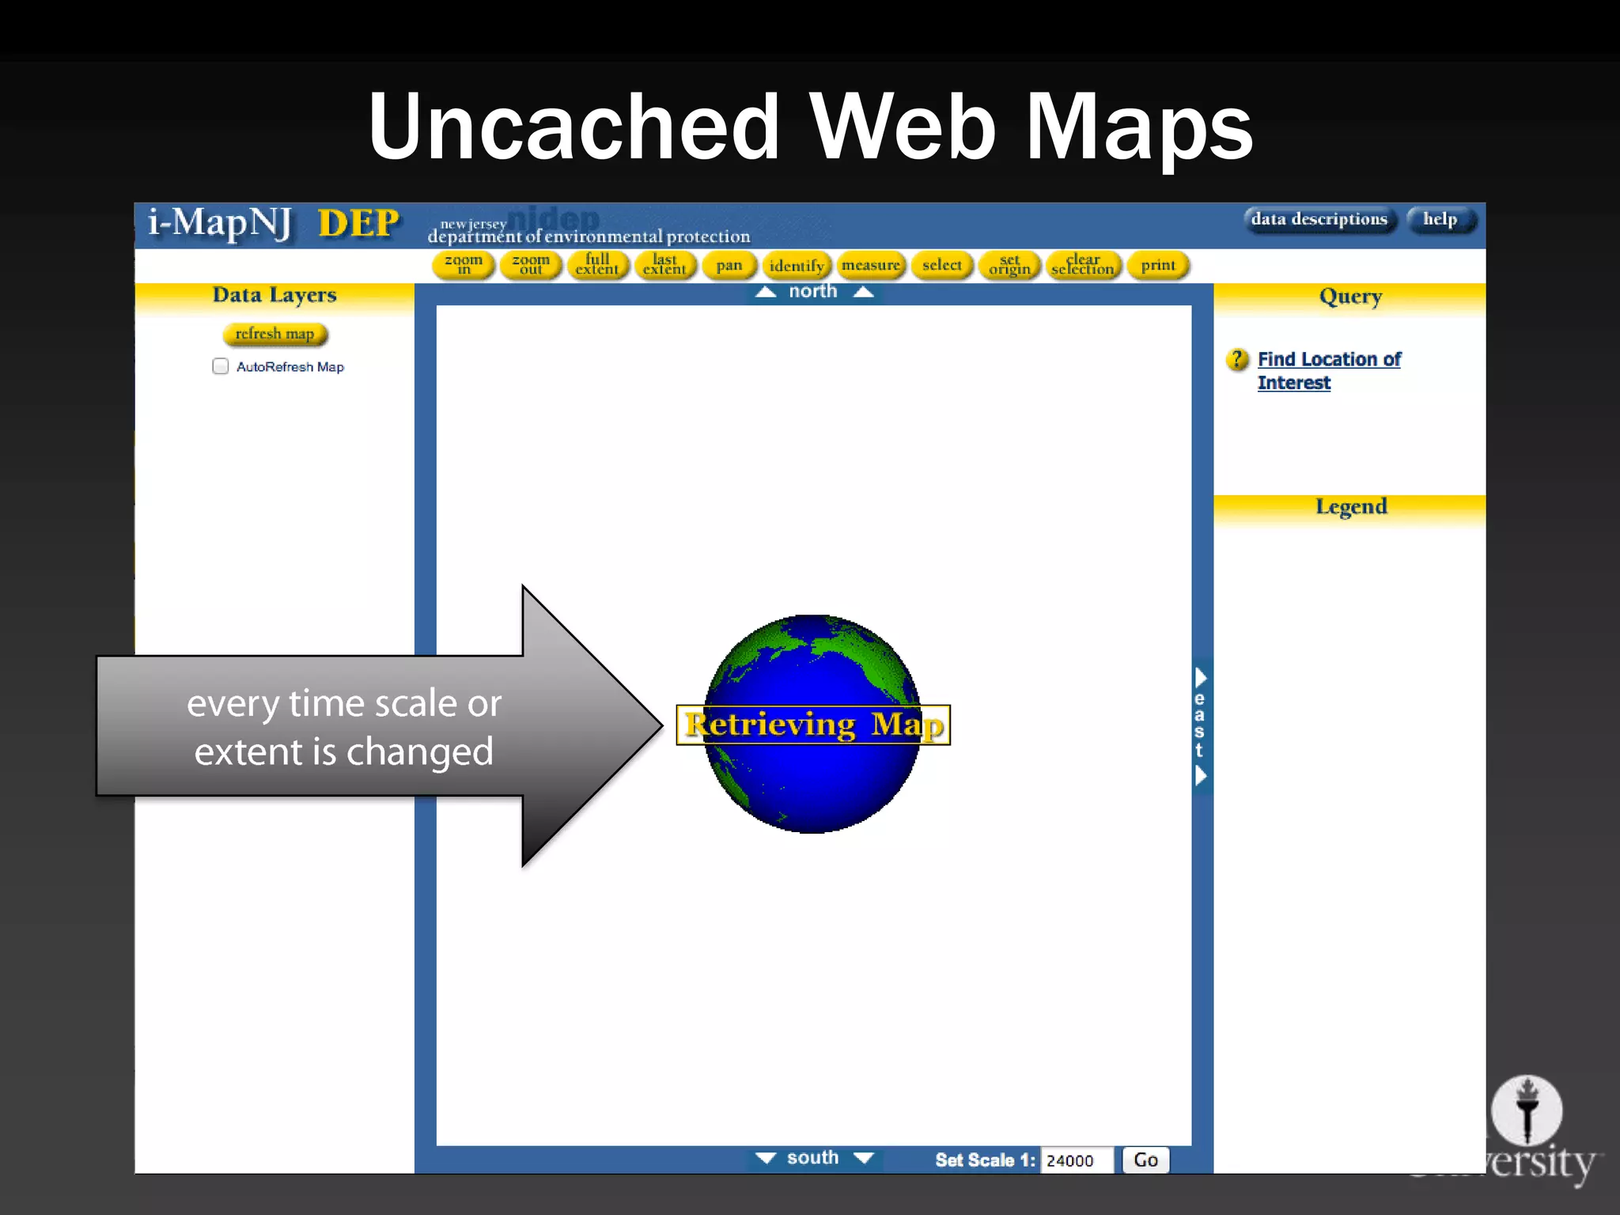
Task: Activate the identify tool
Action: (797, 265)
